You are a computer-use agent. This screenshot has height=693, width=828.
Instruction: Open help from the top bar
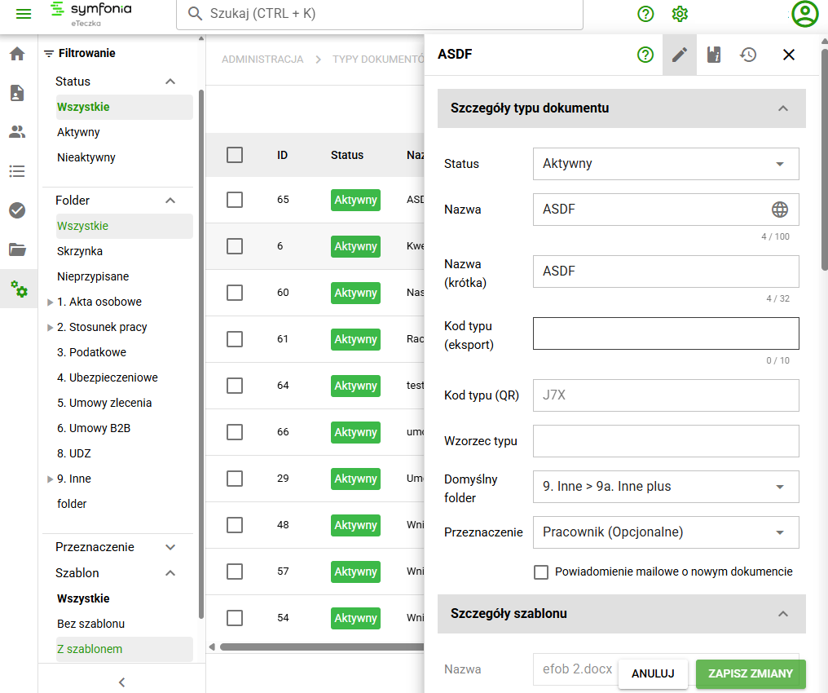point(645,14)
